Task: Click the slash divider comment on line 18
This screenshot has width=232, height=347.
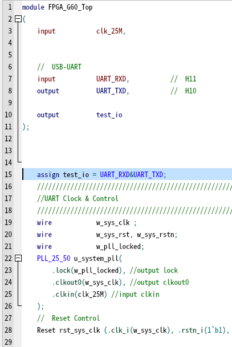Action: pyautogui.click(x=135, y=210)
